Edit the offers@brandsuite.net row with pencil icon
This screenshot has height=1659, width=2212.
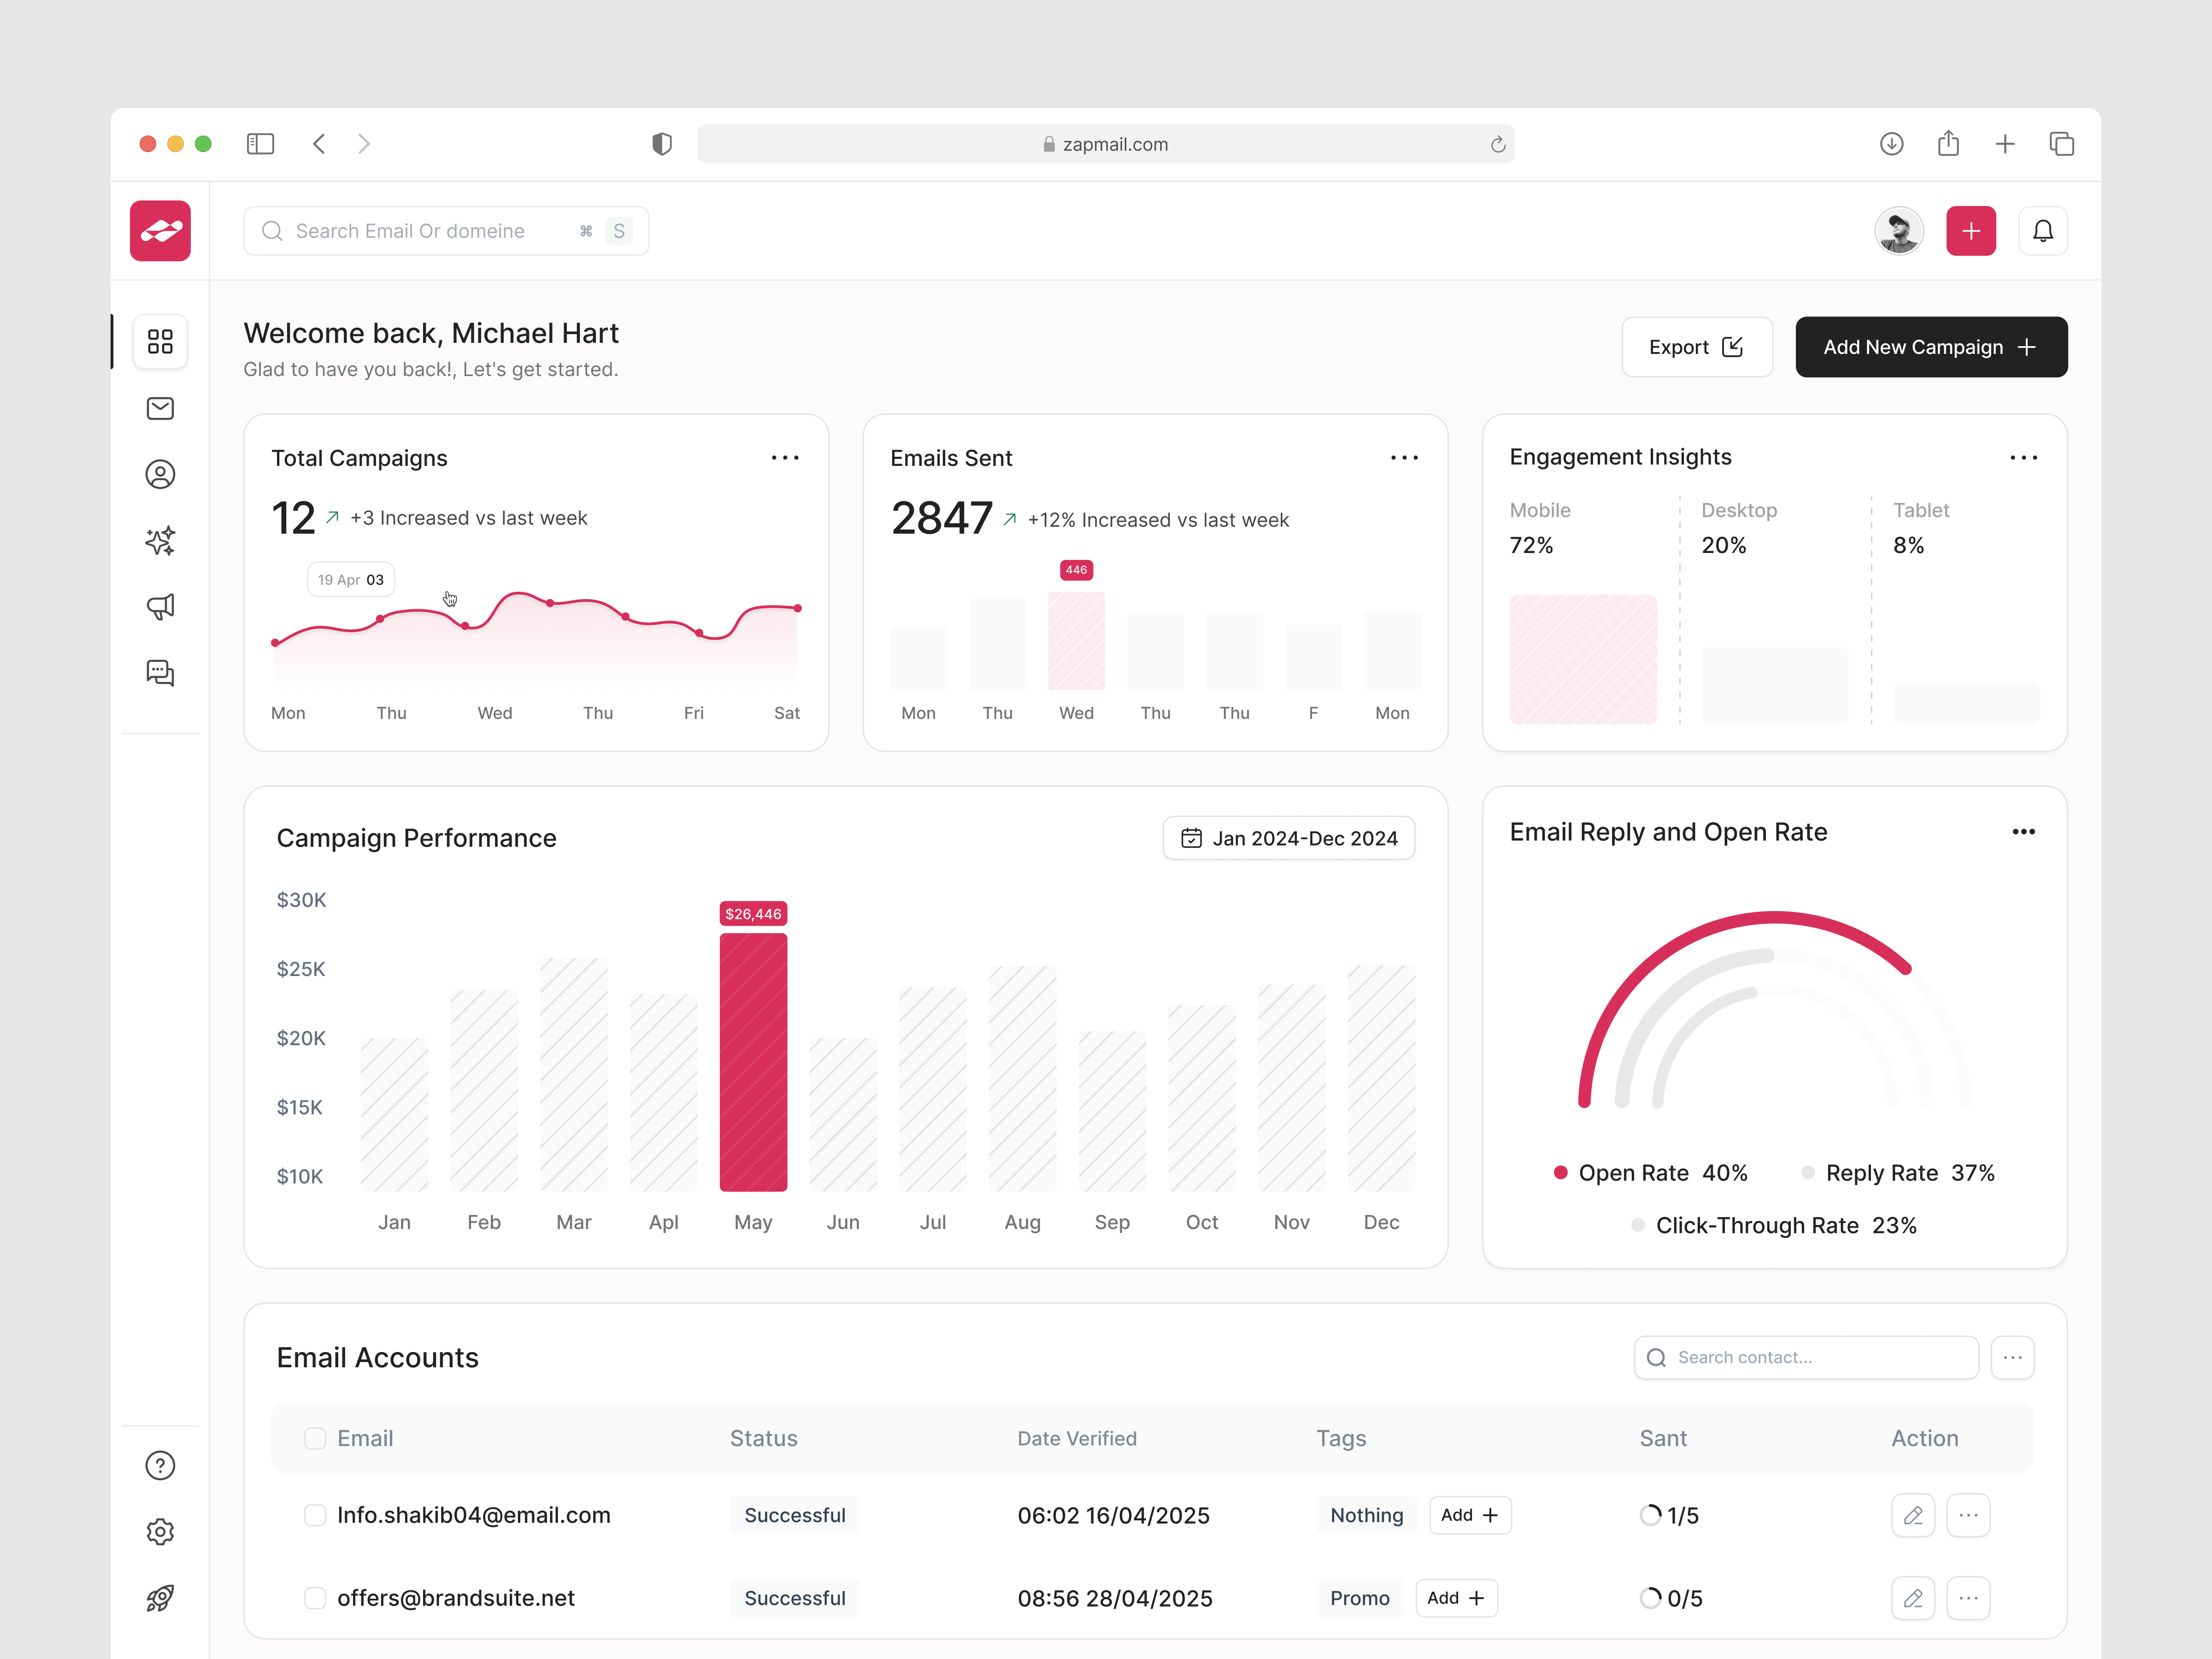click(1913, 1598)
